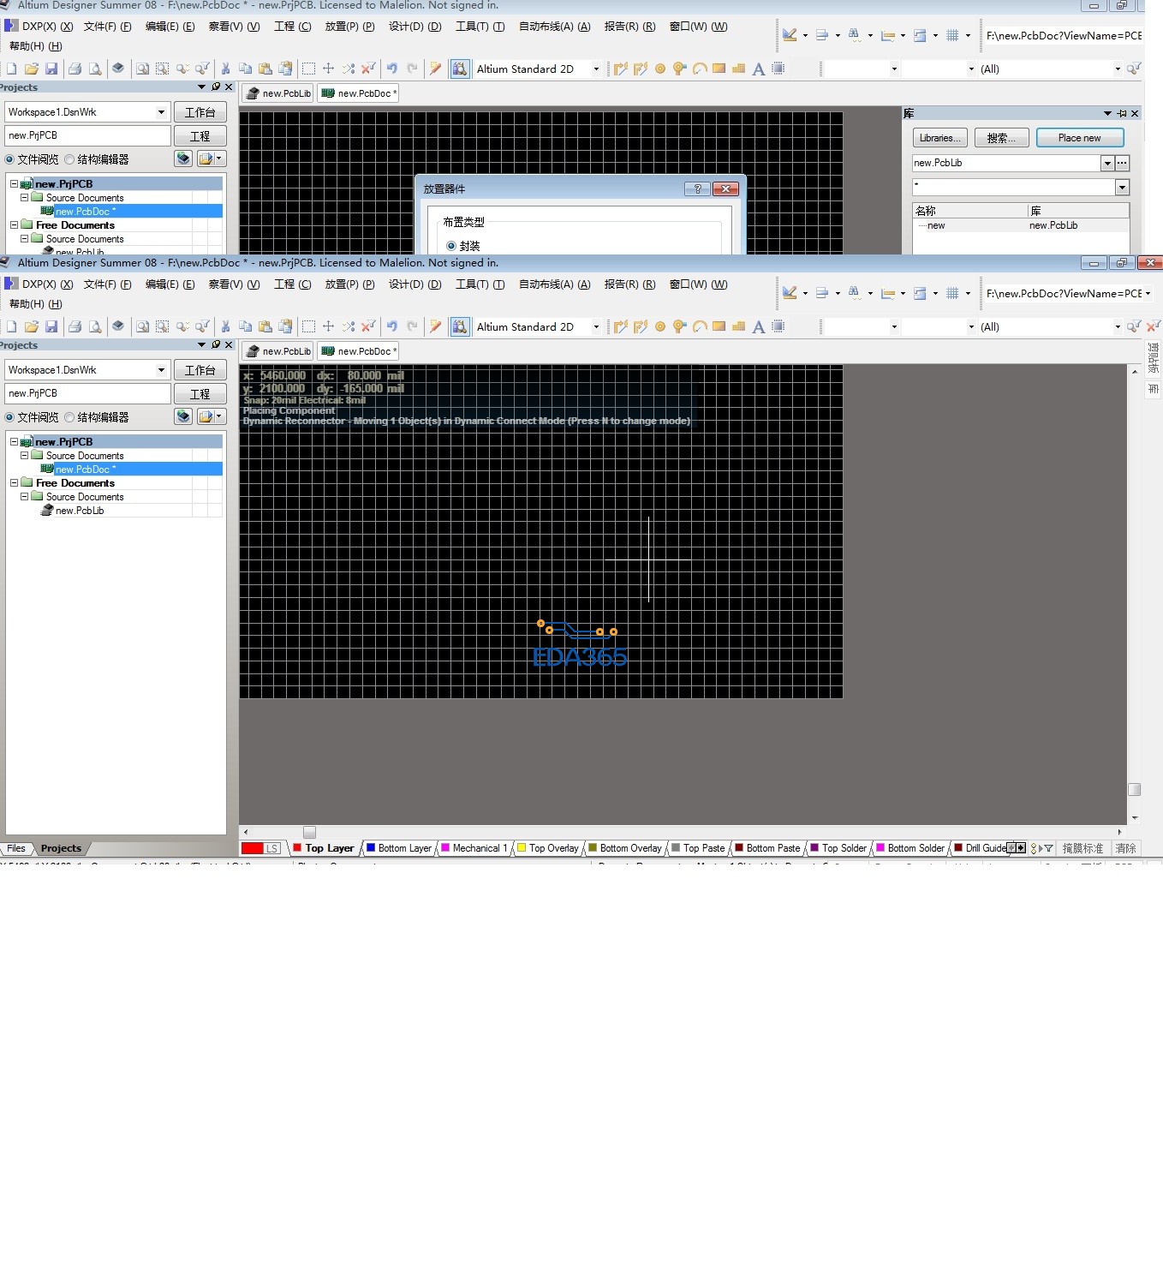1163x1286 pixels.
Task: Open the Altium Standard 2D view dropdown in front window
Action: (x=596, y=326)
